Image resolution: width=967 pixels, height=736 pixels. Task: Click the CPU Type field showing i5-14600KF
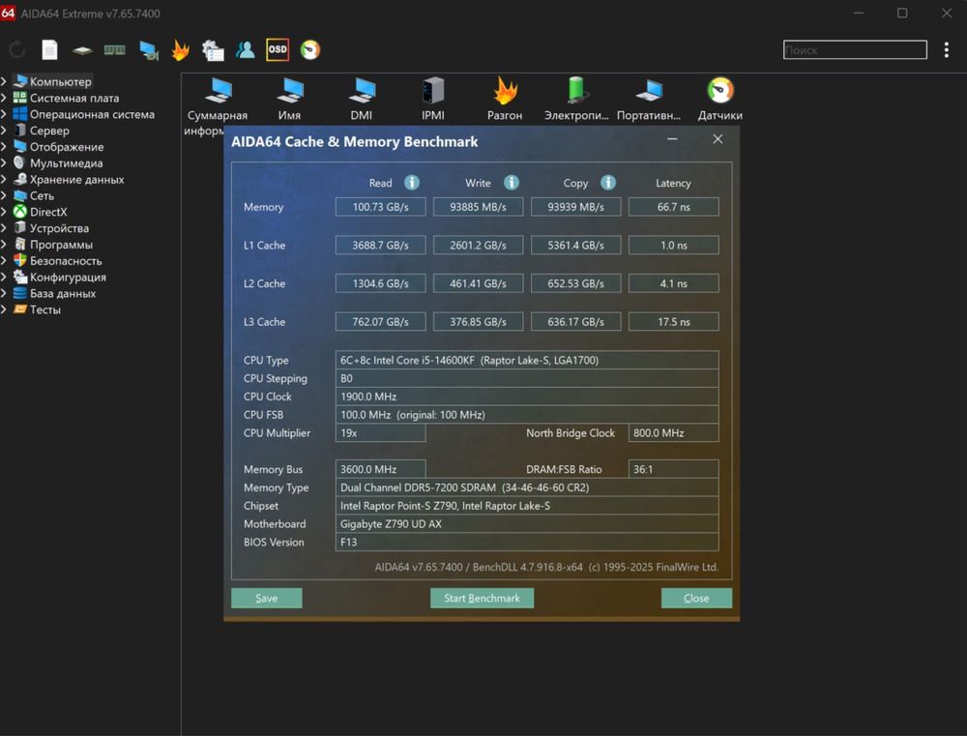(x=527, y=361)
